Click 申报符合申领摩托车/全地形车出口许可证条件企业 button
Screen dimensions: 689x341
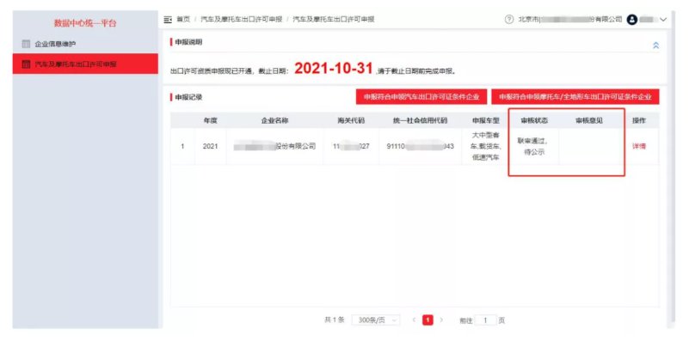click(575, 97)
